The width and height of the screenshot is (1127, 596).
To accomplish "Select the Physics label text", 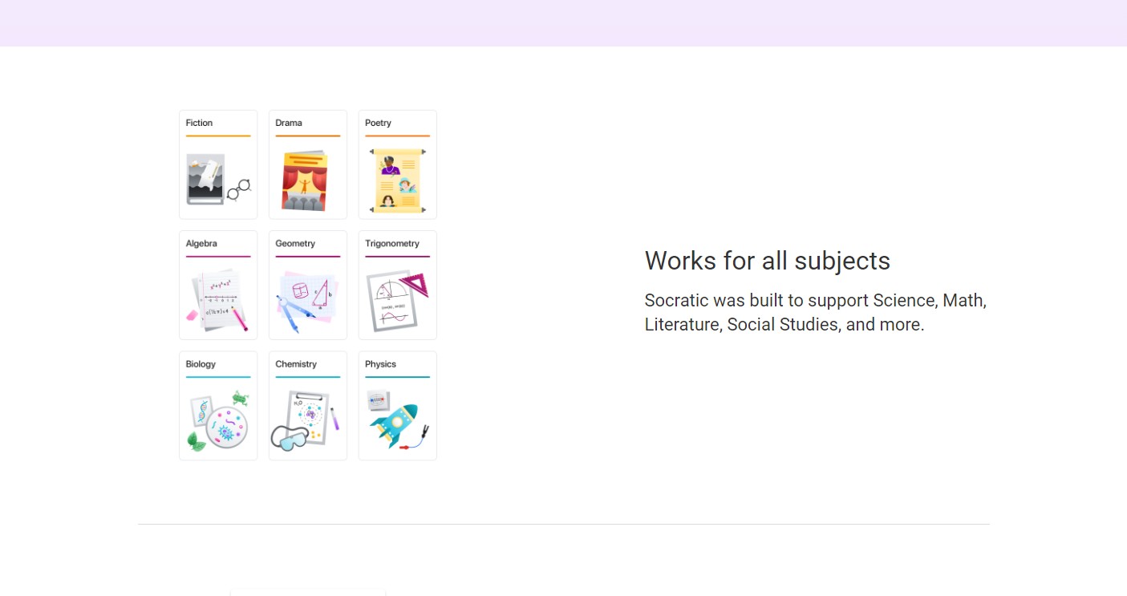I will 380,363.
